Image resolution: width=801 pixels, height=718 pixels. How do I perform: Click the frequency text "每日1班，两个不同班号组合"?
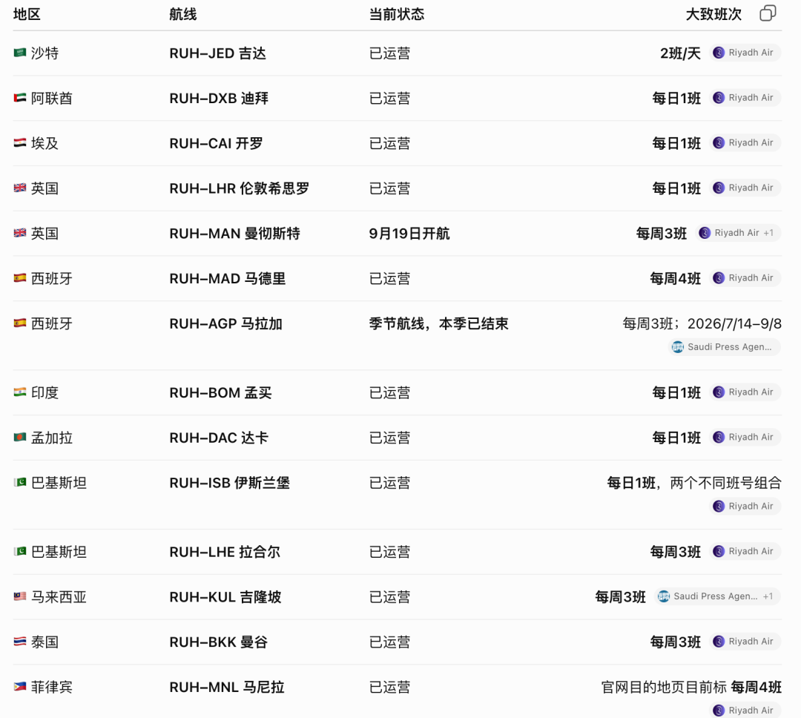[x=694, y=483]
